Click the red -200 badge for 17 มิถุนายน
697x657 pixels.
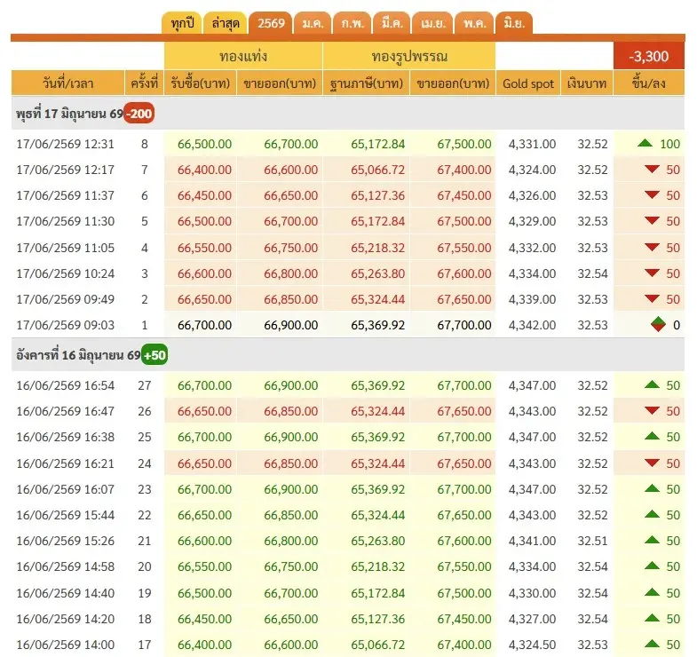click(x=139, y=114)
